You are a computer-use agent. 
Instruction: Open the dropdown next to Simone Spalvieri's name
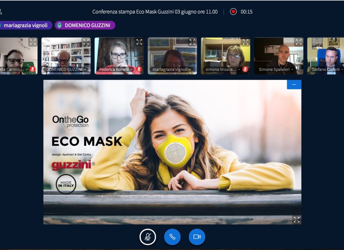tap(292, 69)
